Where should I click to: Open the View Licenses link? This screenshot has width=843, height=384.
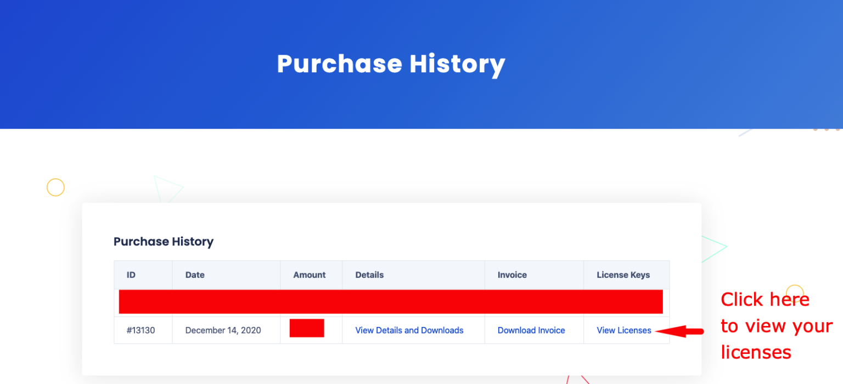click(623, 330)
